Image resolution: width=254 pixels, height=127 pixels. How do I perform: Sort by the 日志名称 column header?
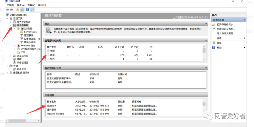point(52,102)
